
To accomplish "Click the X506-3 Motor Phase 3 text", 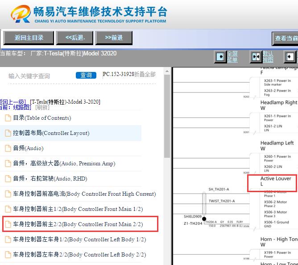I will click(x=275, y=214).
